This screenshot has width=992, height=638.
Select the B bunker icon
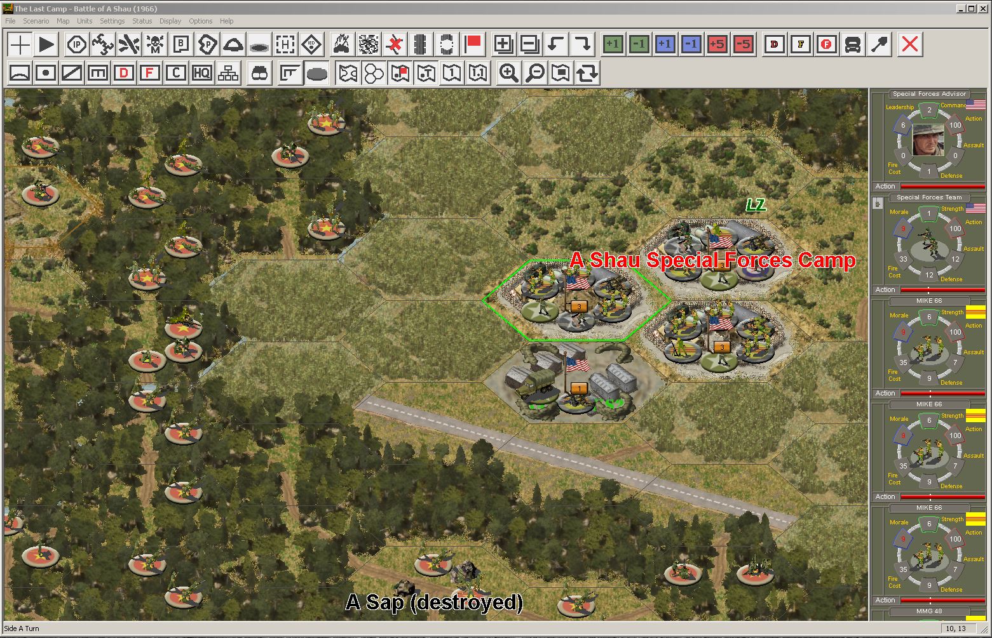(181, 44)
